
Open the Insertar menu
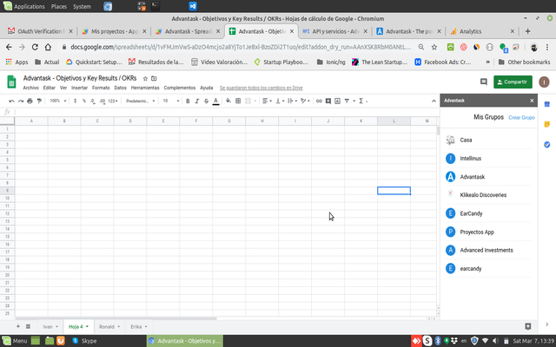79,88
